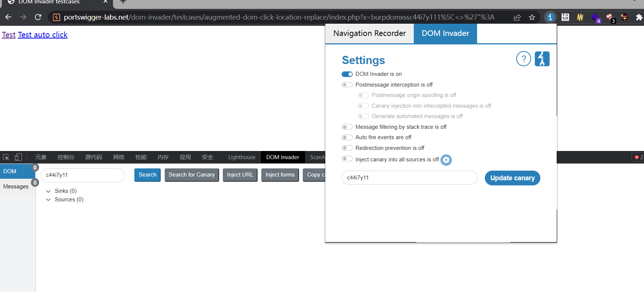This screenshot has height=292, width=644.
Task: Close the DOM Invader testcases tab
Action: click(105, 2)
